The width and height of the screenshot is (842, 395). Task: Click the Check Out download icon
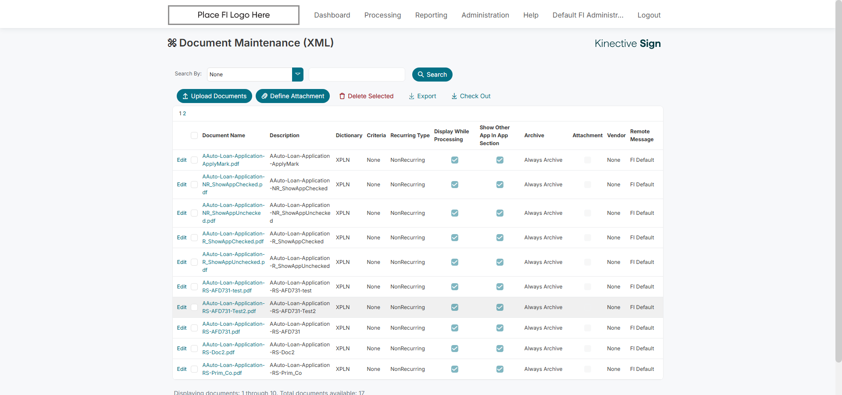(454, 96)
